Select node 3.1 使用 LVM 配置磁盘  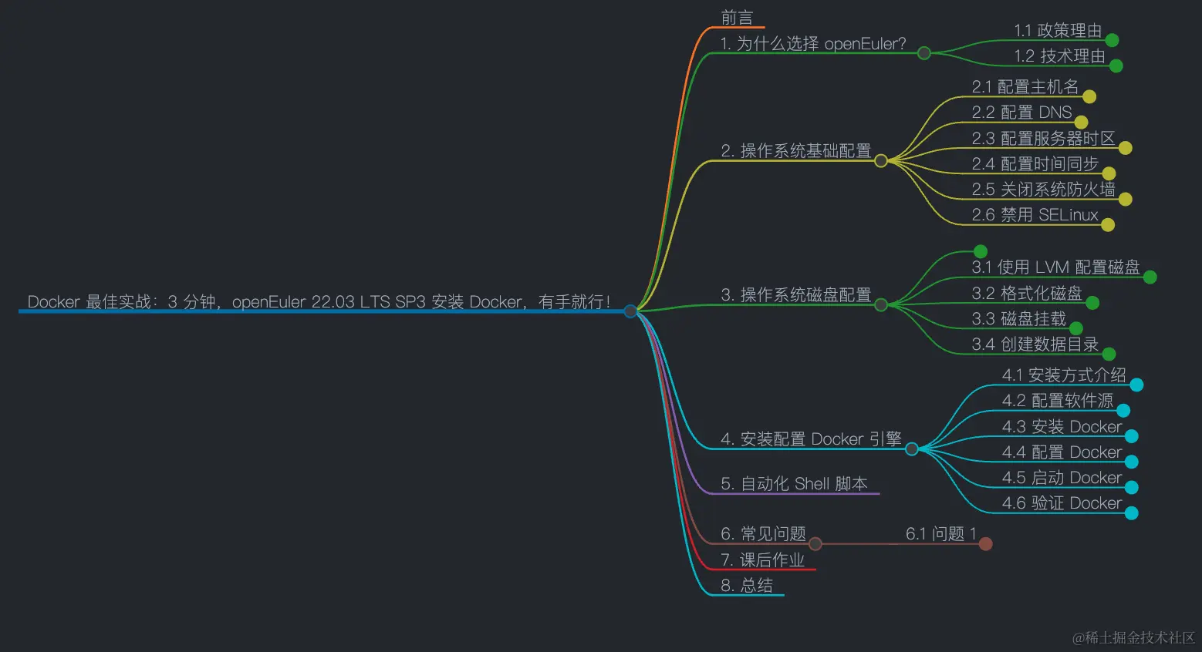coord(1055,267)
